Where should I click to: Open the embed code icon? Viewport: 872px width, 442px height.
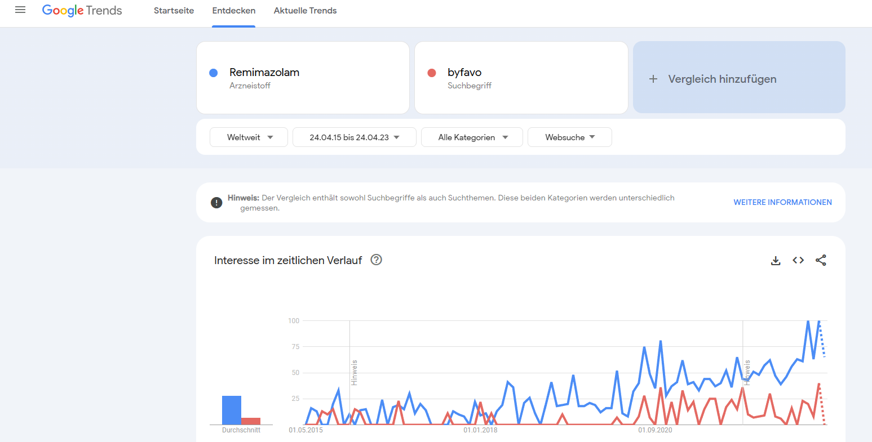798,260
